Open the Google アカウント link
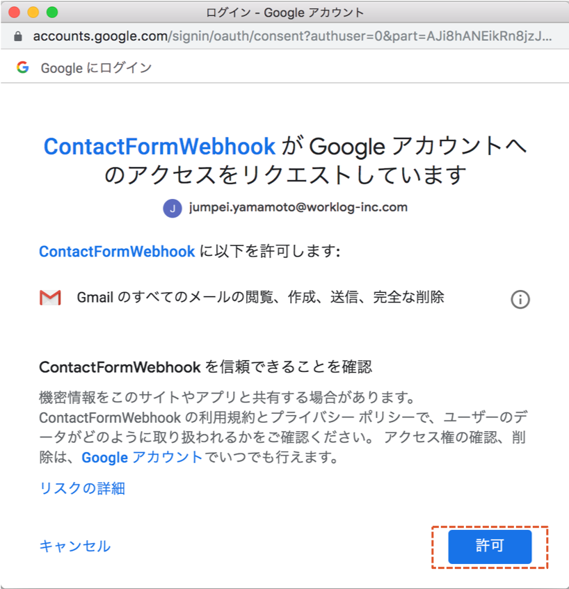The height and width of the screenshot is (589, 569). (x=142, y=458)
